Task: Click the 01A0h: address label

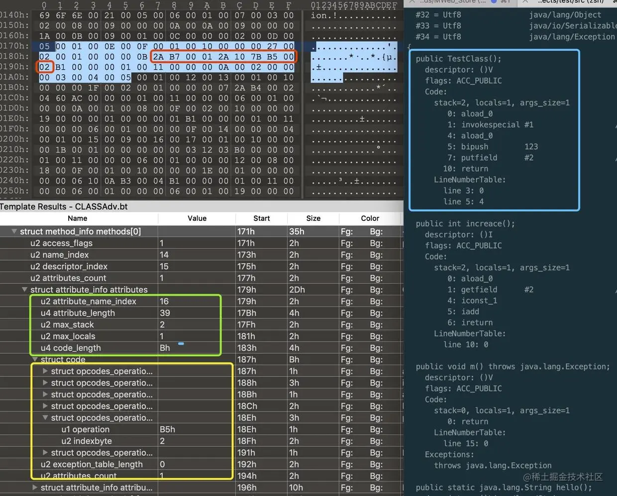Action: pos(14,77)
